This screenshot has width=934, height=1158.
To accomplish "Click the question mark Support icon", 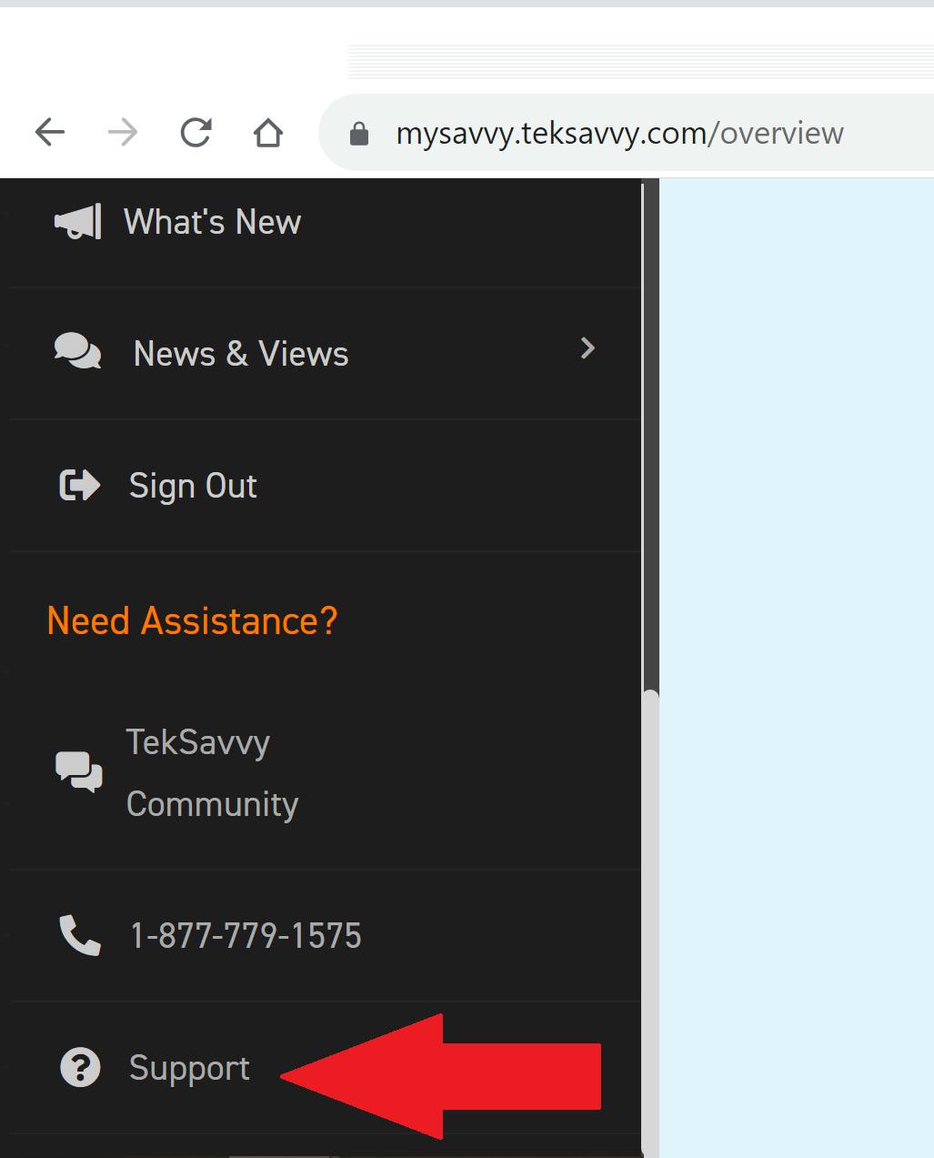I will coord(80,1067).
